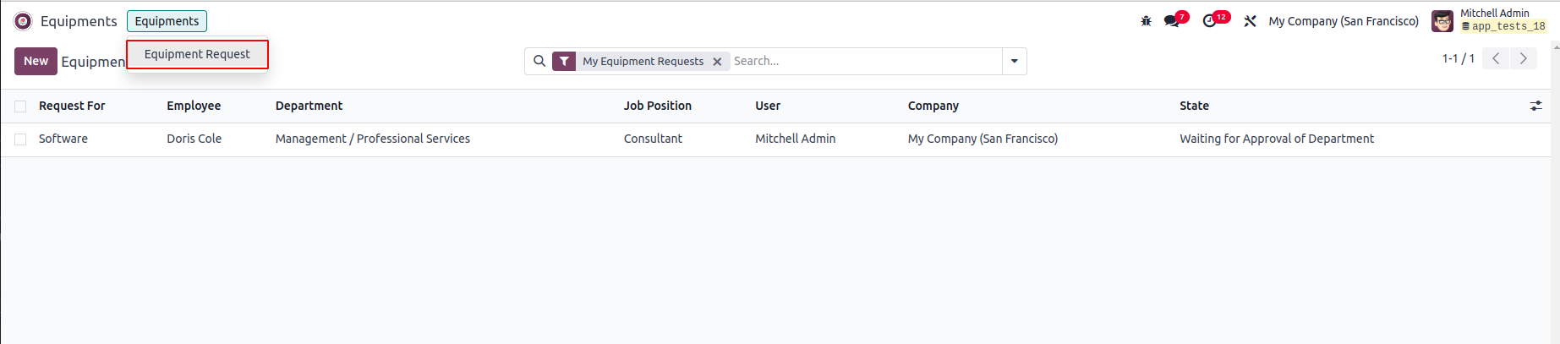Viewport: 1560px width, 344px height.
Task: Open the debug bug icon
Action: tap(1146, 21)
